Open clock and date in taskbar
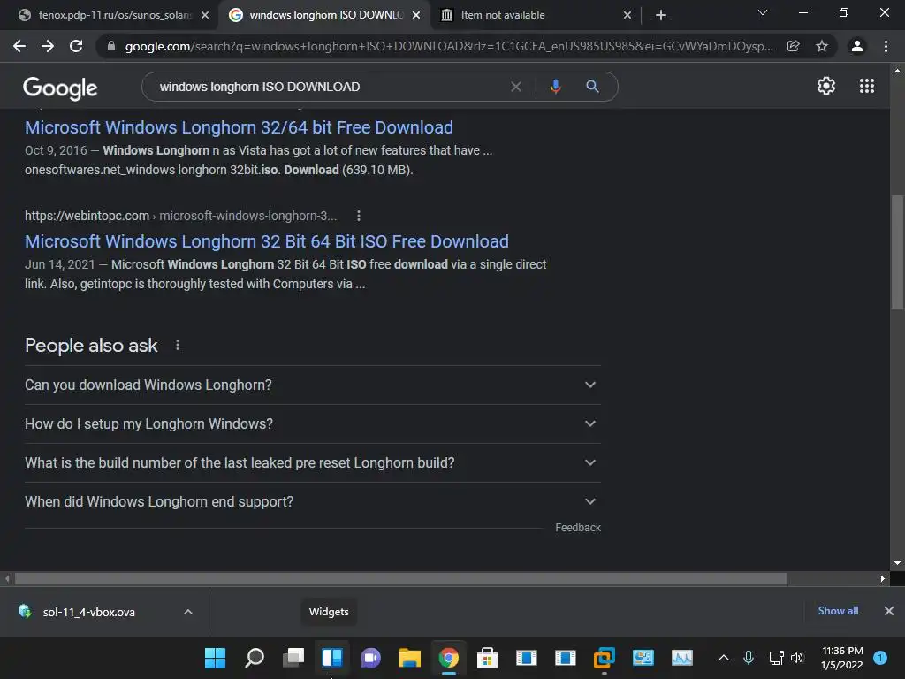Image resolution: width=905 pixels, height=679 pixels. point(841,658)
